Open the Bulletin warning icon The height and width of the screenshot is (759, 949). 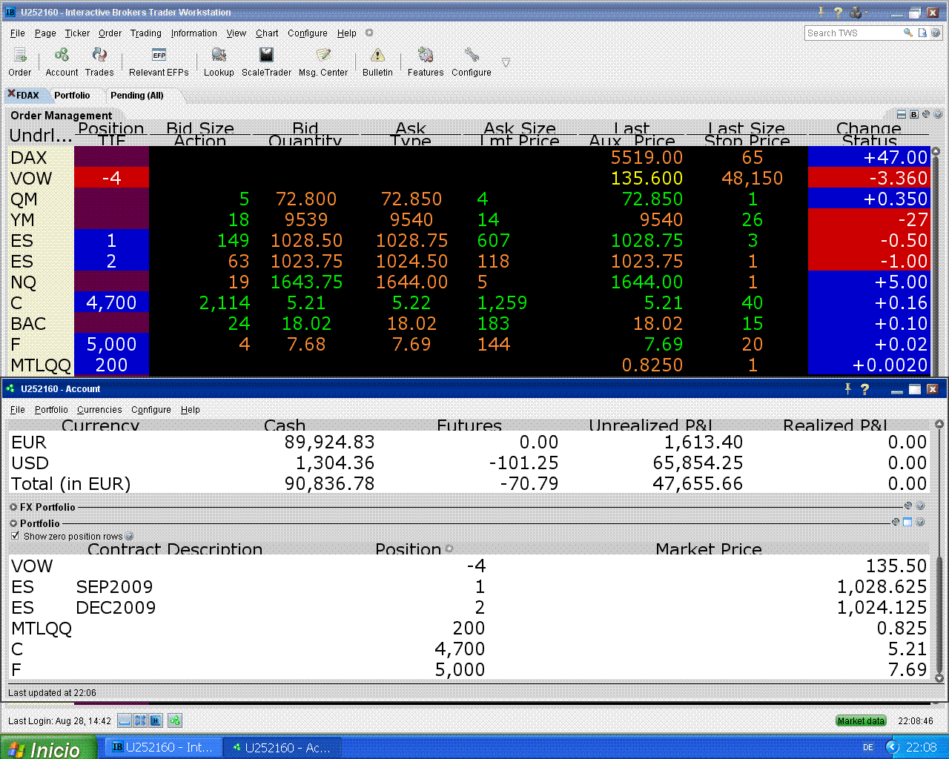click(377, 56)
